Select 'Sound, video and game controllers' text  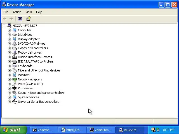41,93
